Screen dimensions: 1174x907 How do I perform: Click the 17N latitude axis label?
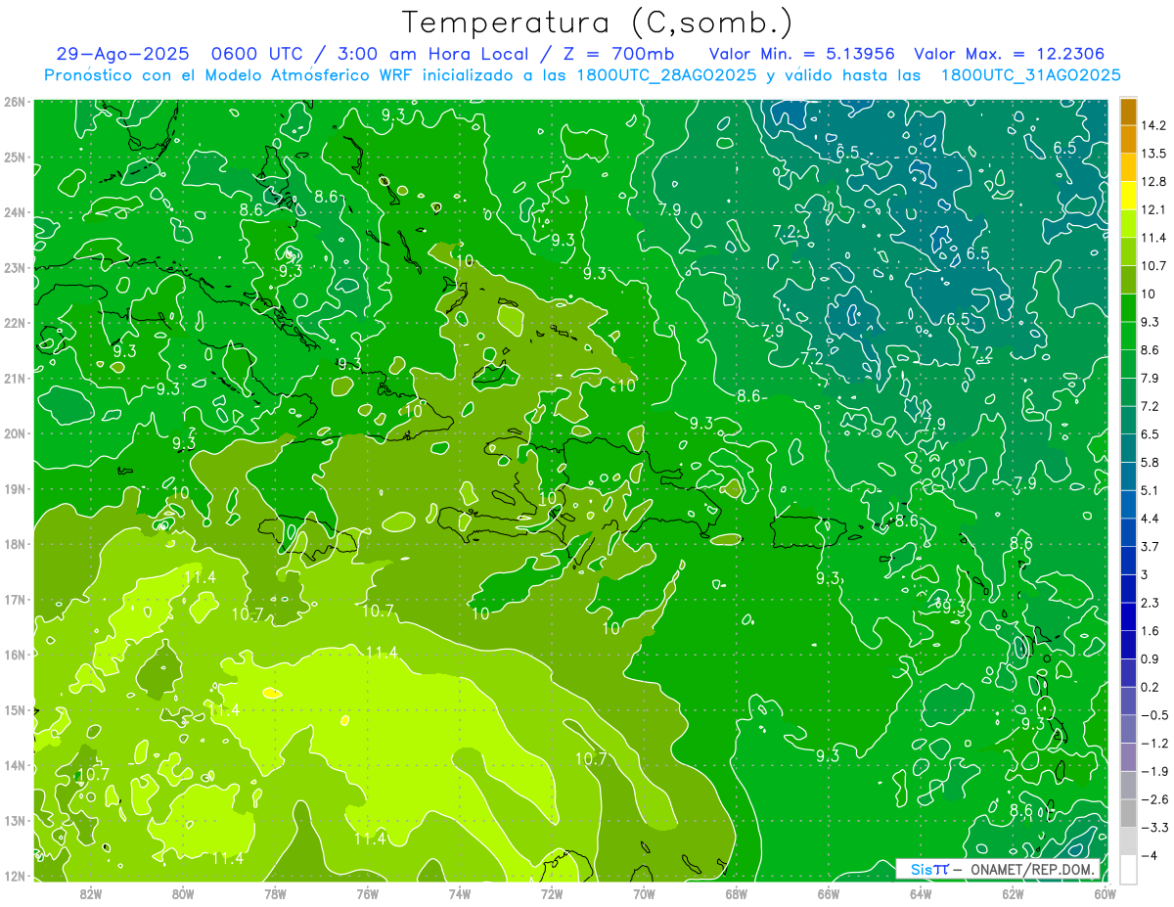[x=14, y=599]
